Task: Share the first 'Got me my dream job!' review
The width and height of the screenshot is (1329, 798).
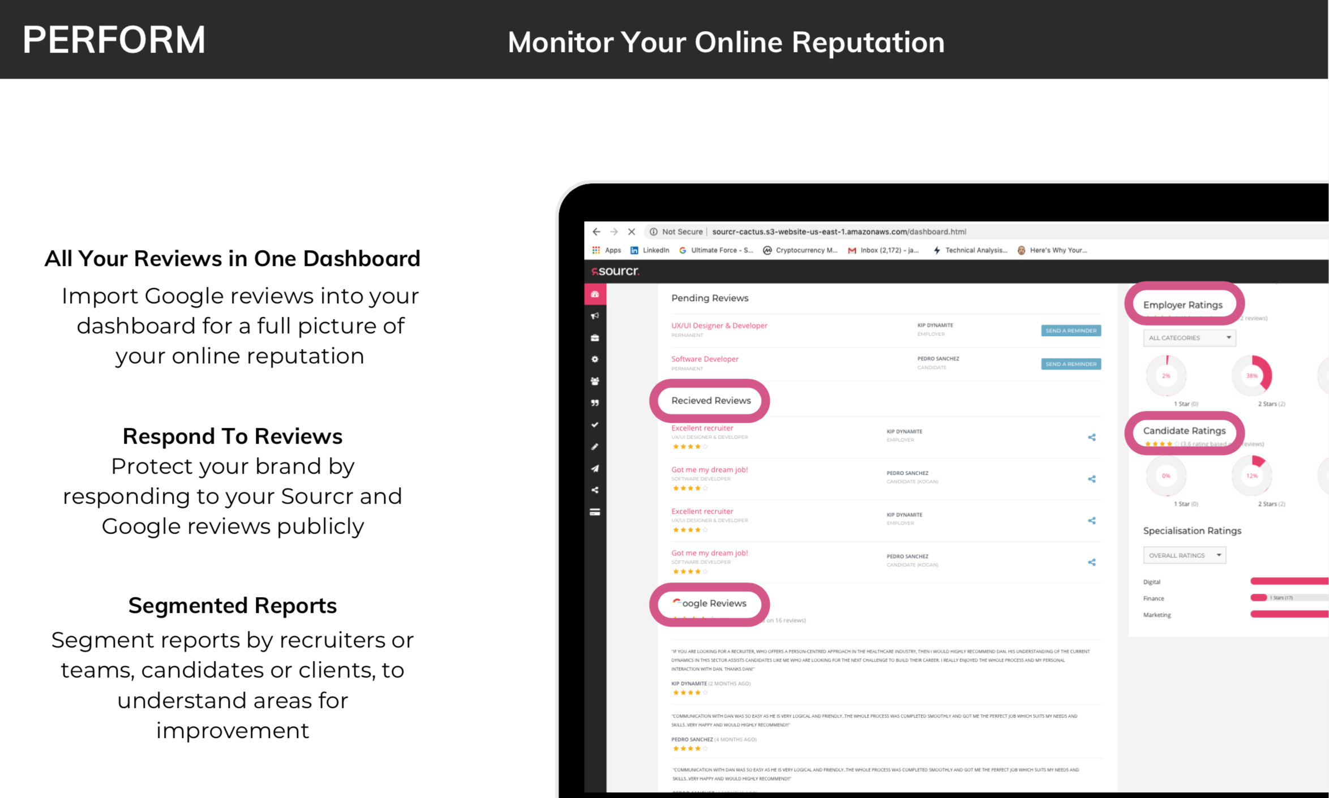Action: (1092, 479)
